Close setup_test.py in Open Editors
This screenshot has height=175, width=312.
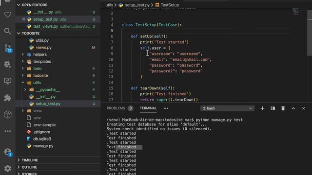(x=23, y=19)
